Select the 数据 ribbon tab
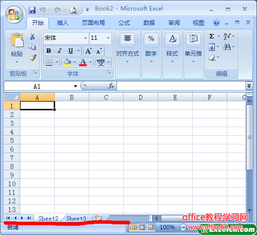The image size is (257, 235). [x=149, y=23]
